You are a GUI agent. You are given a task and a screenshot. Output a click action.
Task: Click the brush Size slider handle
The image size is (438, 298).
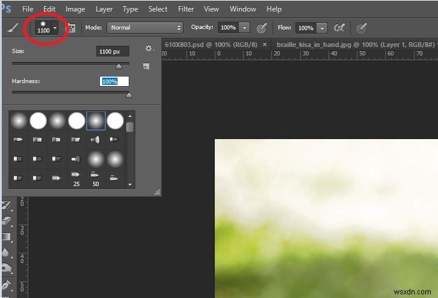[x=119, y=66]
